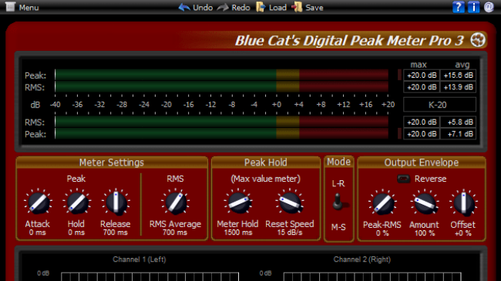Toggle the Reverse envelope switch
The height and width of the screenshot is (281, 501).
403,179
